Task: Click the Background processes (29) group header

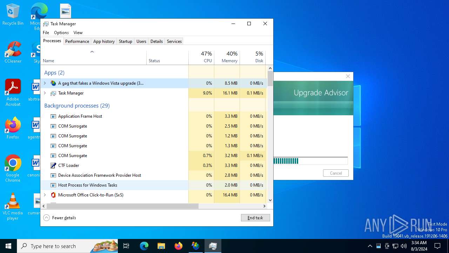Action: 77,106
